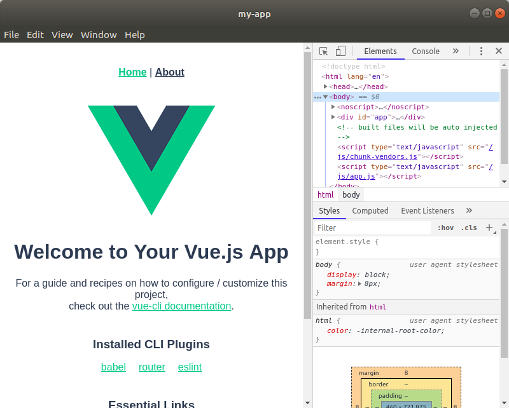
Task: Click the page vertical scrollbar thumb
Action: (307, 186)
